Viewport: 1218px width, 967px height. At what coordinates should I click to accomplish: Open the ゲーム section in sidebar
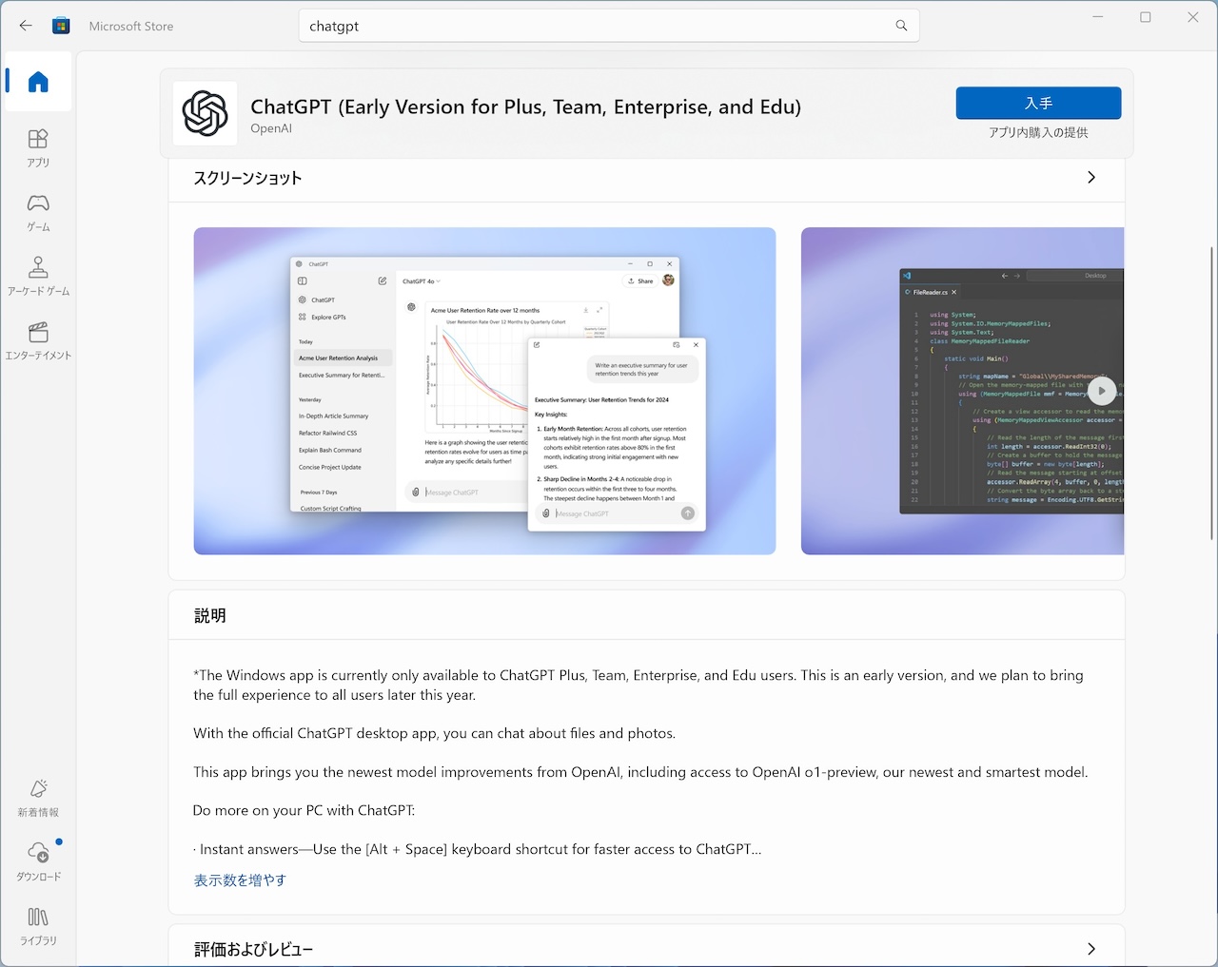click(x=38, y=213)
